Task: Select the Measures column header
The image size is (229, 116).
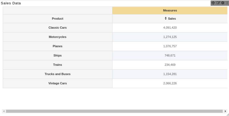Action: (x=170, y=10)
